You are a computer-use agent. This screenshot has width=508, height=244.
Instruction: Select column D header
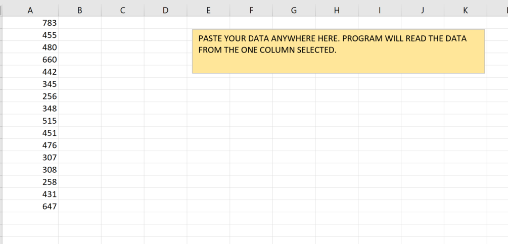coord(166,10)
